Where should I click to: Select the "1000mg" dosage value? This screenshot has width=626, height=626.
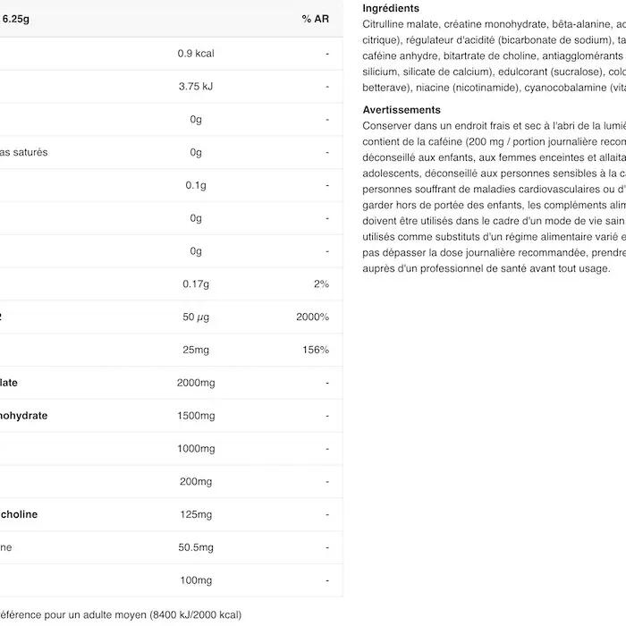coord(196,449)
